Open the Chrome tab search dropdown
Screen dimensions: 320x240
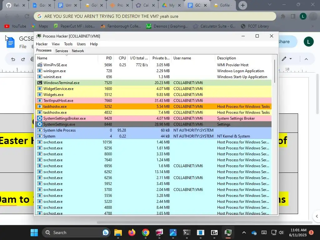click(x=270, y=4)
